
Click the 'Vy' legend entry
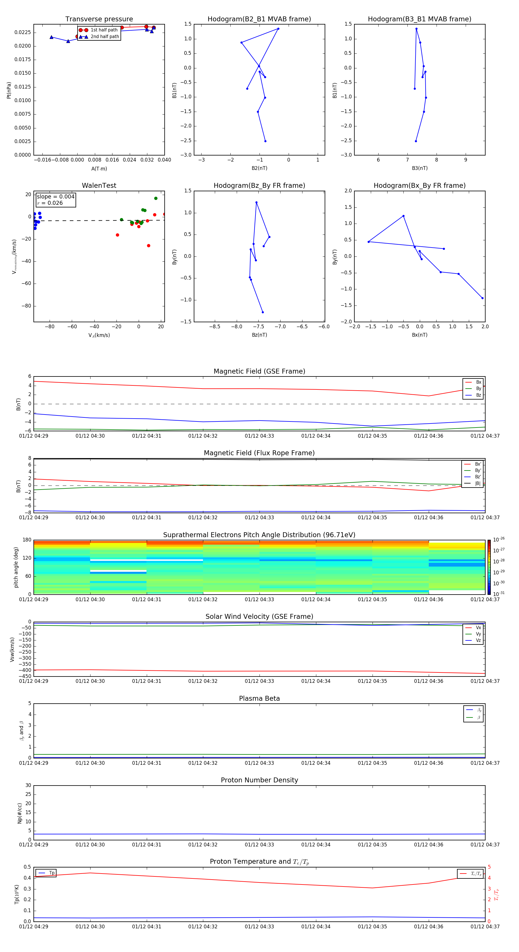point(473,634)
